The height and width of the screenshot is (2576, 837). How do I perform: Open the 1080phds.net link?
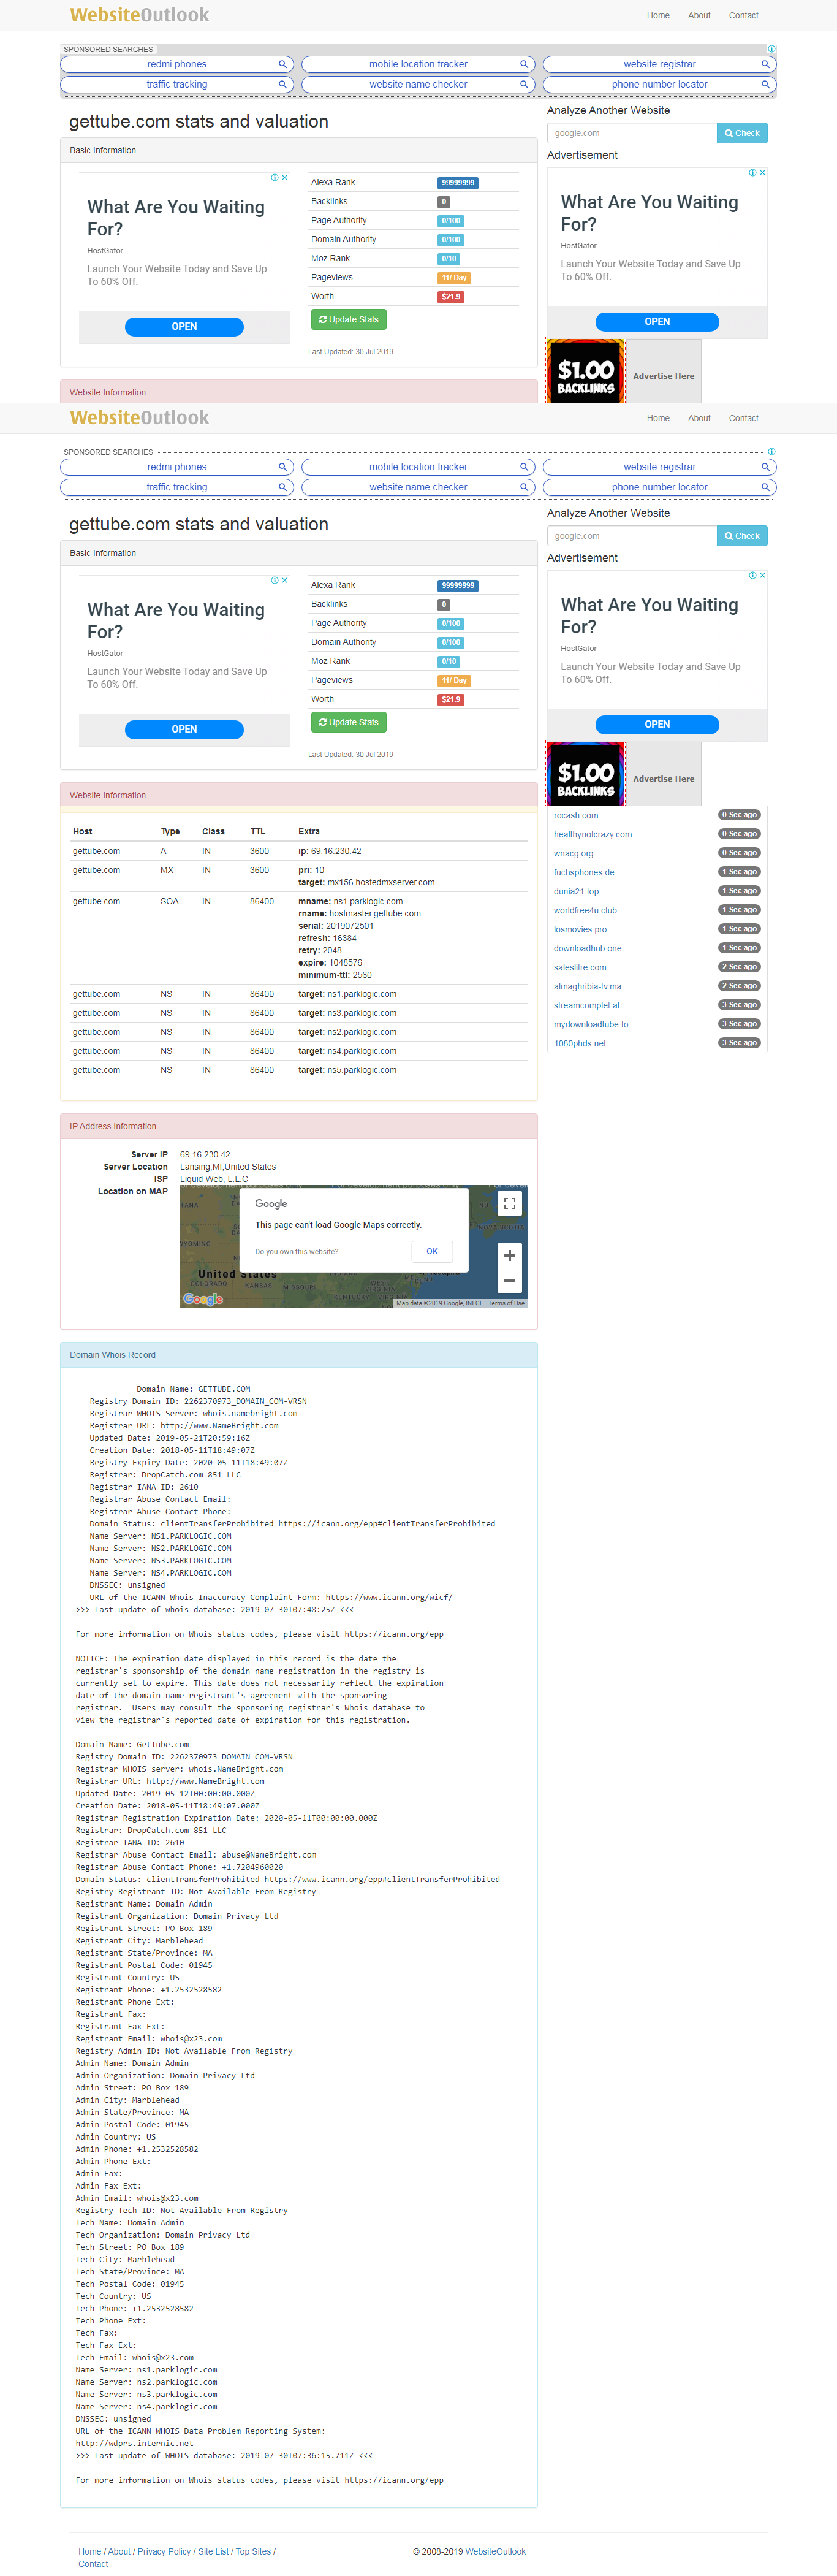click(x=580, y=1043)
